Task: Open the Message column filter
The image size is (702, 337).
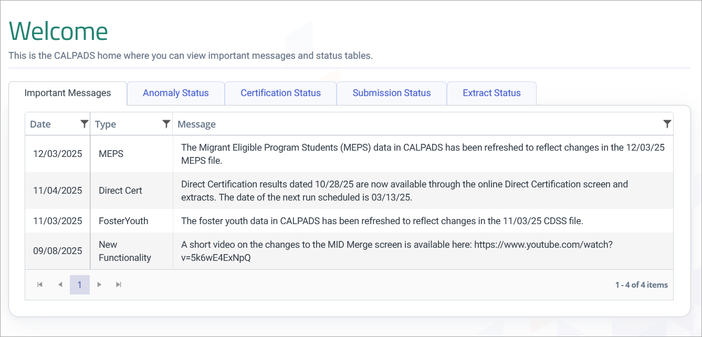Action: [667, 124]
